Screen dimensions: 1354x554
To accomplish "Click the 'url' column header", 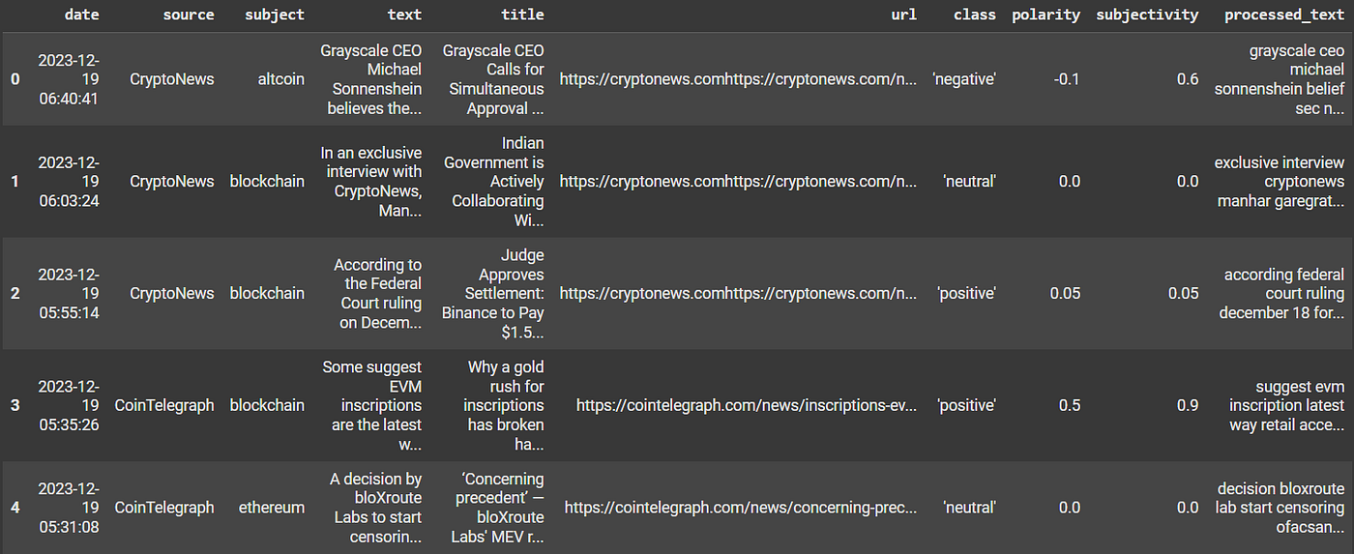I will pos(903,15).
